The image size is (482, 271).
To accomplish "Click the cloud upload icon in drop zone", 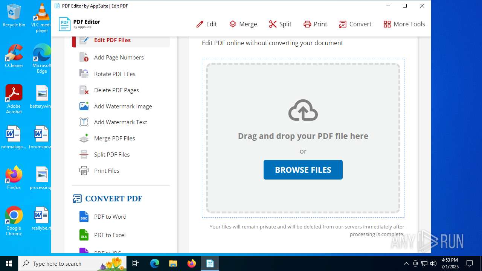I will (x=303, y=110).
